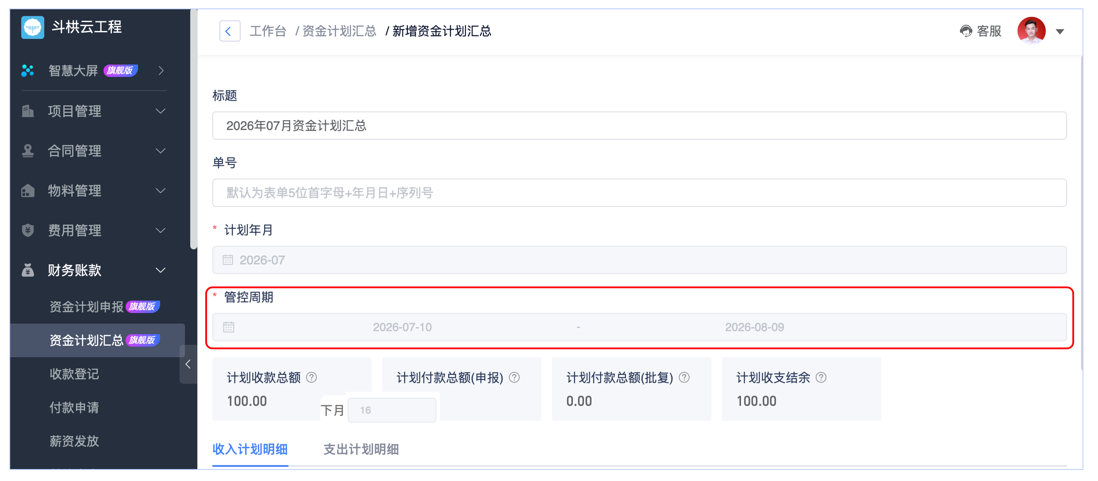Viewport: 1098px width, 481px height.
Task: Collapse sidebar using the side handle
Action: 188,364
